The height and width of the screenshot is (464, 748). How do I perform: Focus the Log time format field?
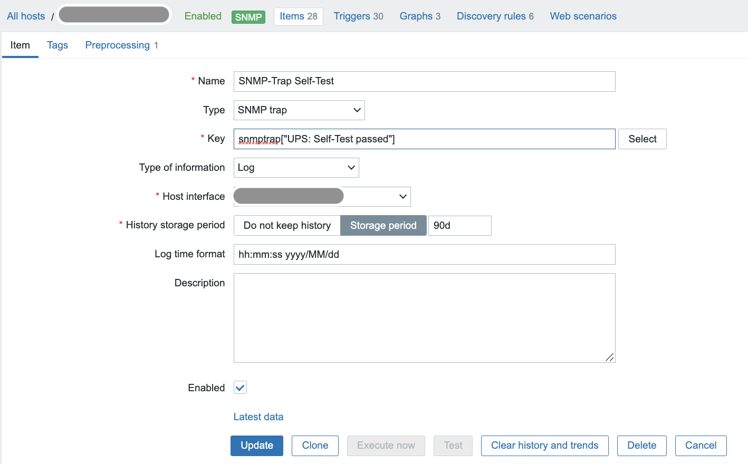click(x=424, y=255)
